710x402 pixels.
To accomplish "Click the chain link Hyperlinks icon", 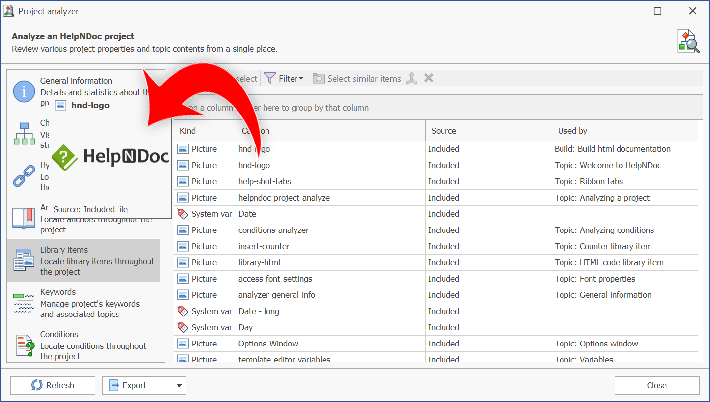I will 24,176.
